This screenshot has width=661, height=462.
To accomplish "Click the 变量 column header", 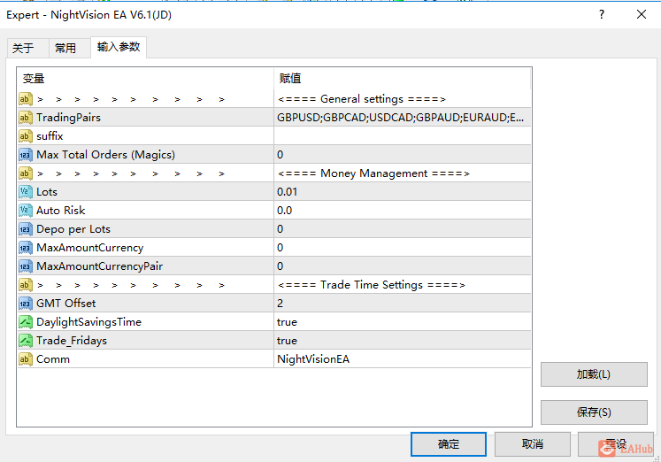I will (145, 79).
